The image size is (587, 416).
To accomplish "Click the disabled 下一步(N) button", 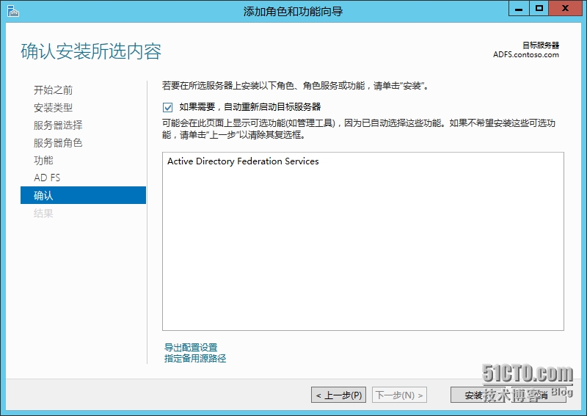I will [x=400, y=395].
